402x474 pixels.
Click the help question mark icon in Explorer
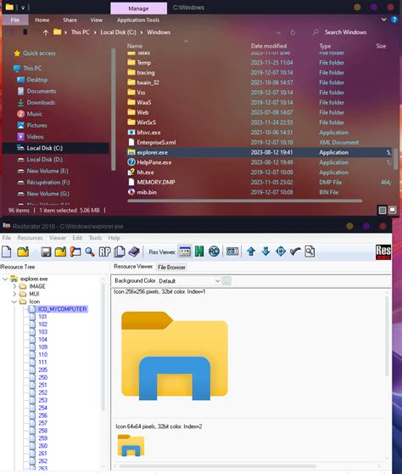click(x=394, y=20)
